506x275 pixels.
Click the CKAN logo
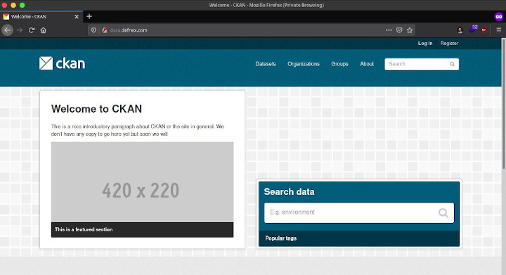tap(62, 63)
